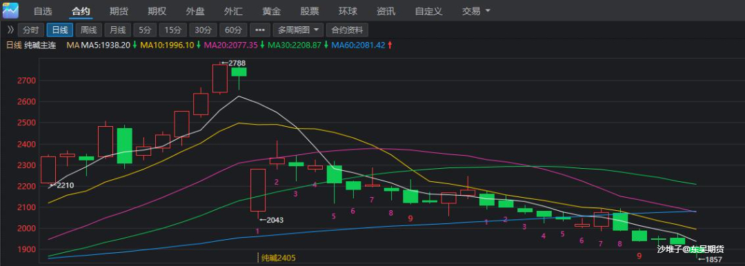
Task: Go to the 外汇 forex tab
Action: (x=233, y=11)
